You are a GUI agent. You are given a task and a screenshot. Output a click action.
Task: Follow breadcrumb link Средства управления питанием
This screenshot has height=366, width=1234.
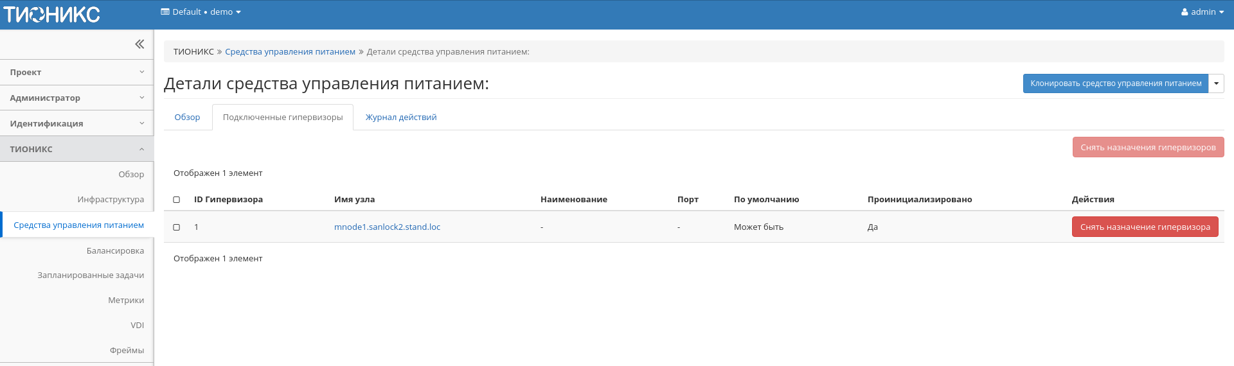pyautogui.click(x=290, y=52)
